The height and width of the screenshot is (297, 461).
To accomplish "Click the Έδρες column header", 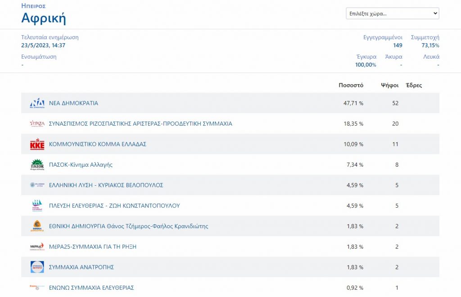I will tap(414, 85).
